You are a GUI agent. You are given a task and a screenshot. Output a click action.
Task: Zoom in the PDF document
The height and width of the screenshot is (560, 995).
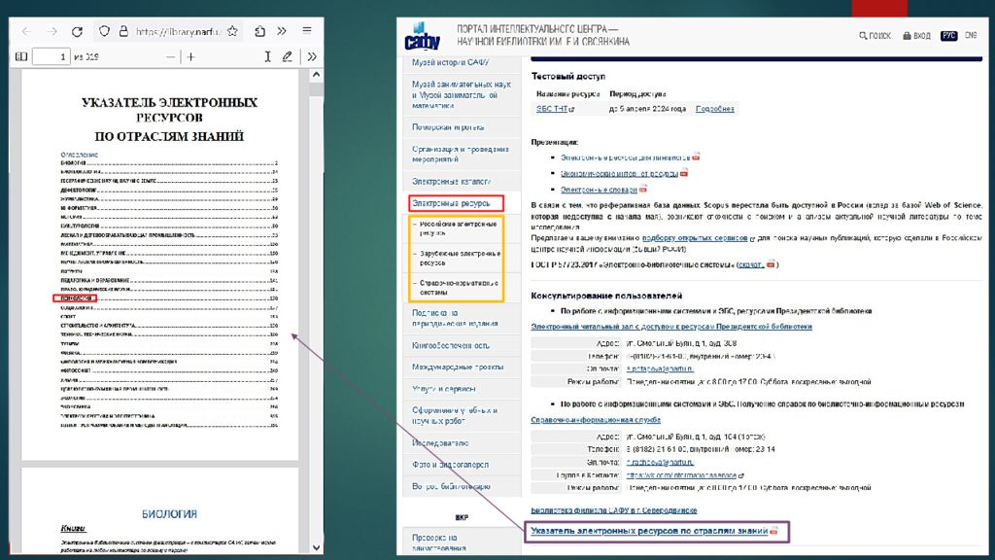[x=191, y=56]
